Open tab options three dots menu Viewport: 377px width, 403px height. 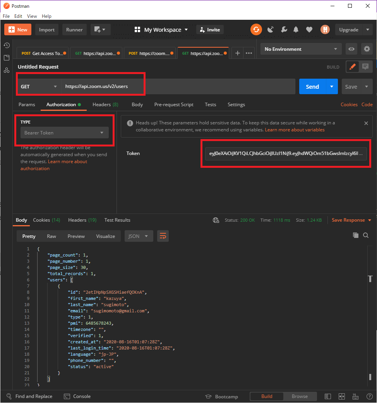248,53
